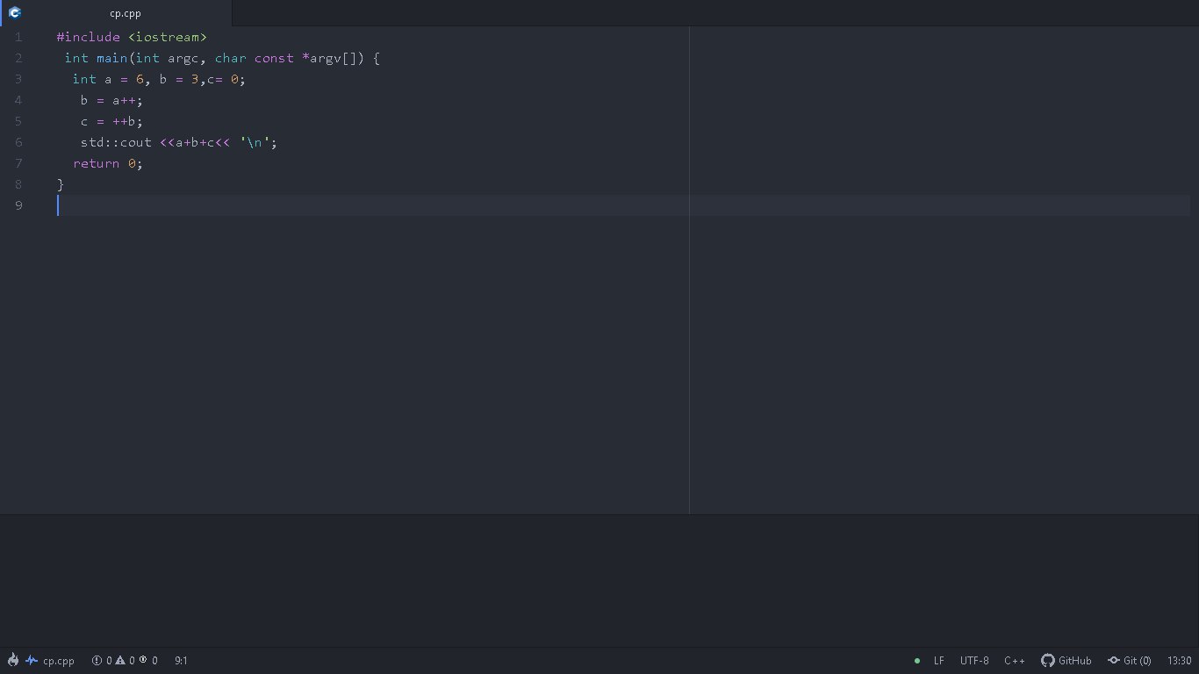This screenshot has width=1199, height=674.
Task: Open the linter errors count indicator
Action: 102,661
